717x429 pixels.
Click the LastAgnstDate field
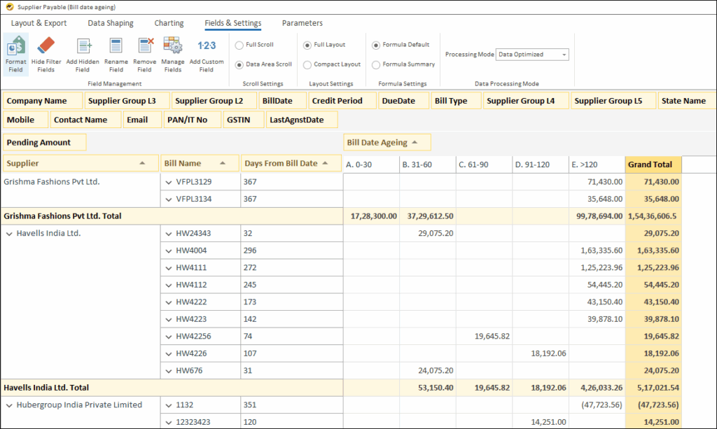pos(302,120)
